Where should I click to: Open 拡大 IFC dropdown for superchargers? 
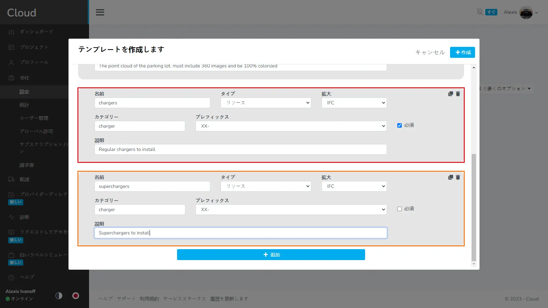354,187
